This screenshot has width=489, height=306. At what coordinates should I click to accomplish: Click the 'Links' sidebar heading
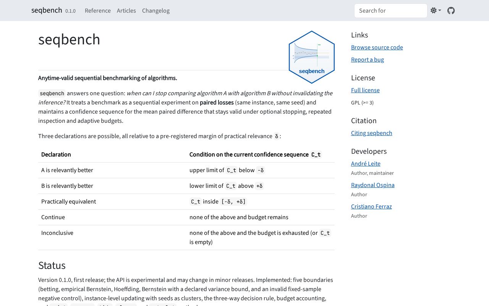point(359,35)
